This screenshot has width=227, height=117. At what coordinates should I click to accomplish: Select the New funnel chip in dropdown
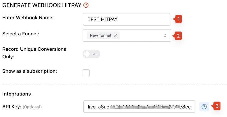click(x=103, y=35)
